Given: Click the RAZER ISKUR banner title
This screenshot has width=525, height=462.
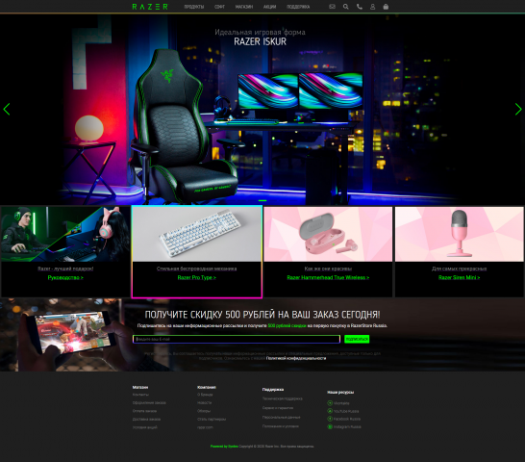Looking at the screenshot, I should point(261,41).
